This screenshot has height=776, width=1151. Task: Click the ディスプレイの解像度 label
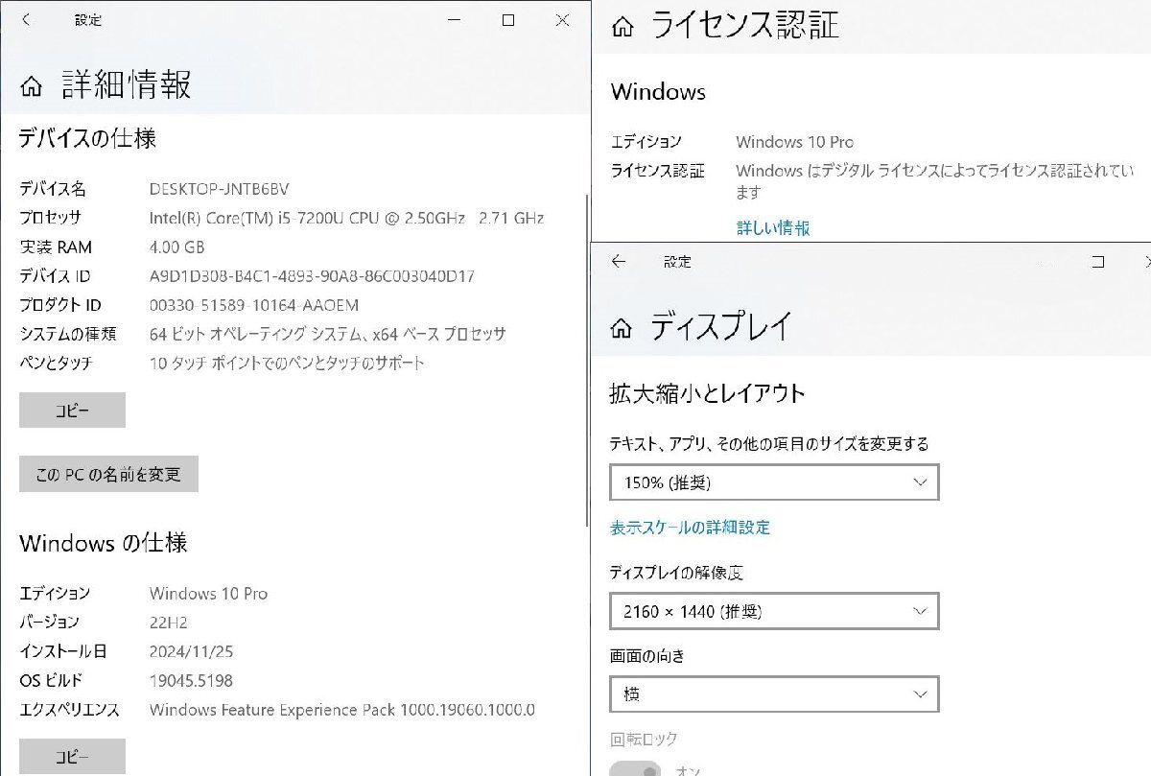point(676,573)
